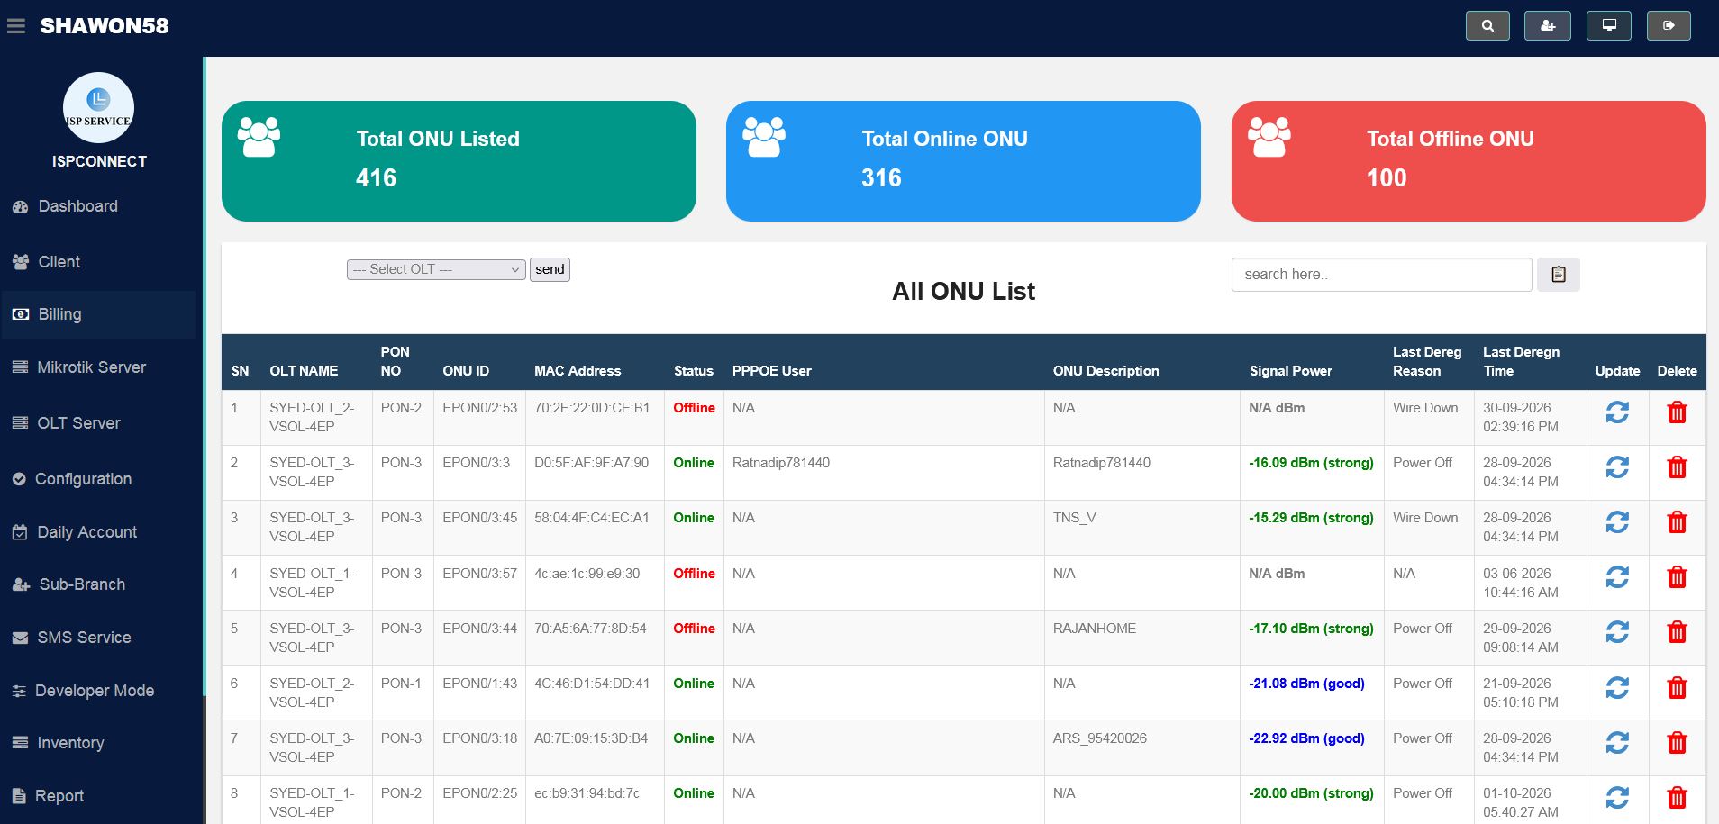Image resolution: width=1719 pixels, height=824 pixels.
Task: Click the Signal Power column header
Action: pos(1290,371)
